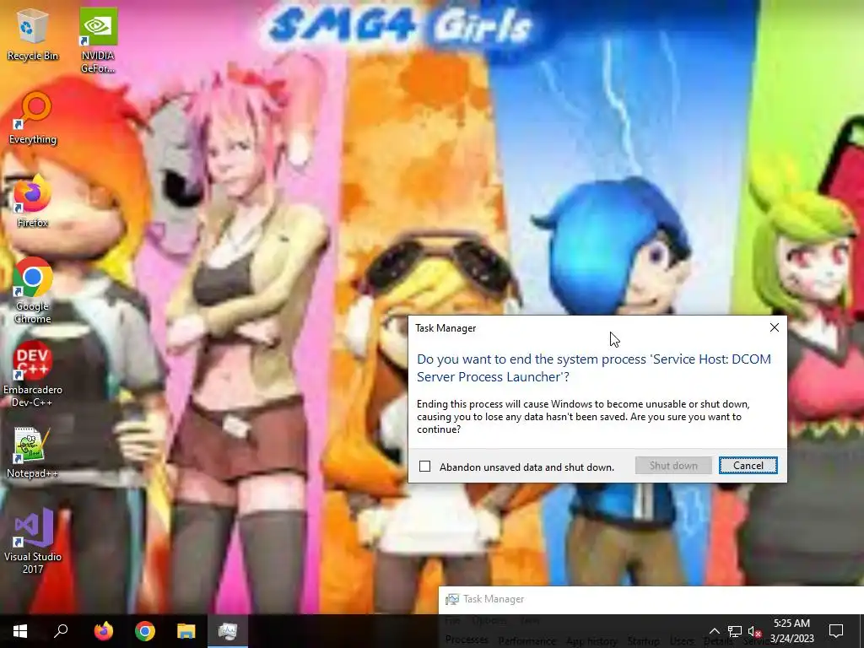Open taskbar search magnifier

[61, 631]
